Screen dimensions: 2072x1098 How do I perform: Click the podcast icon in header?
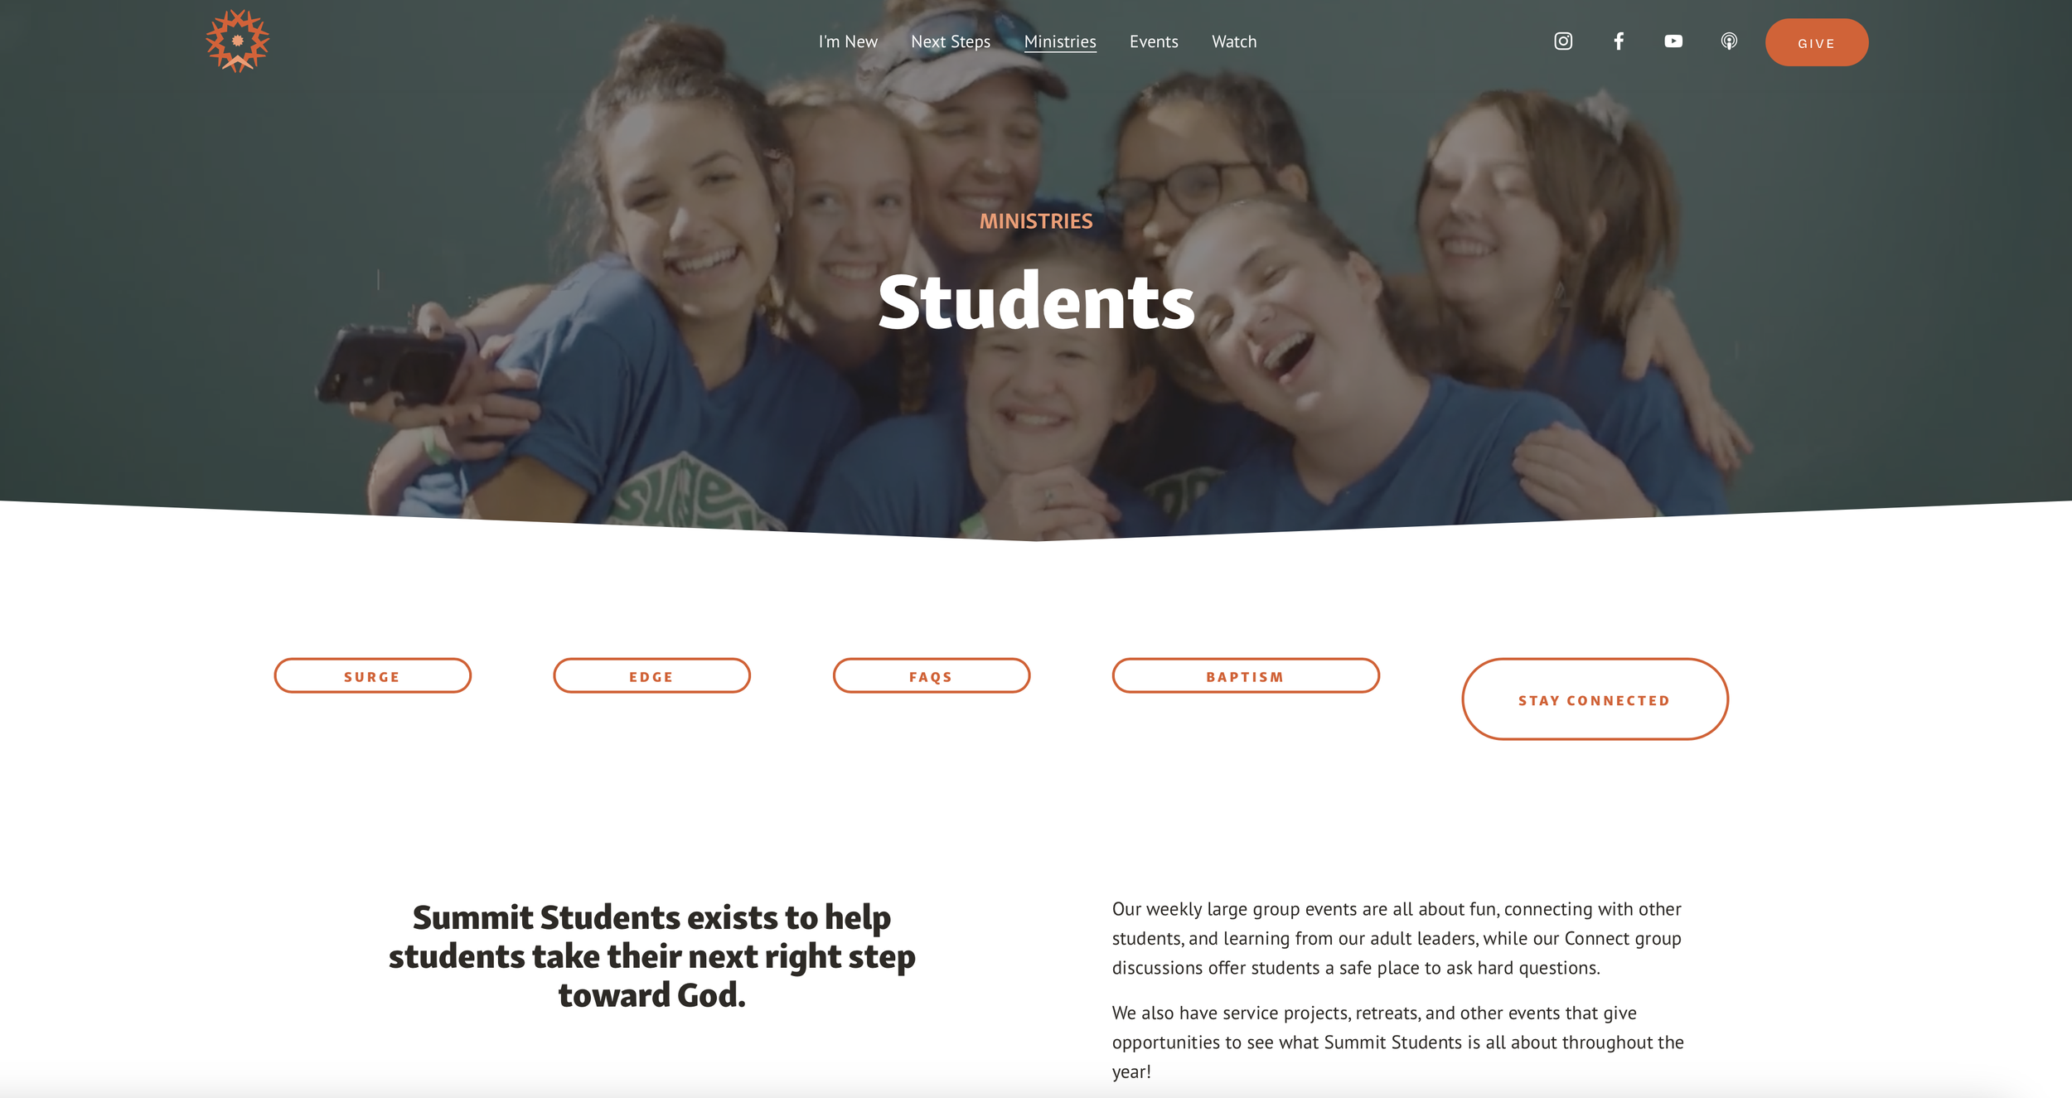point(1729,41)
